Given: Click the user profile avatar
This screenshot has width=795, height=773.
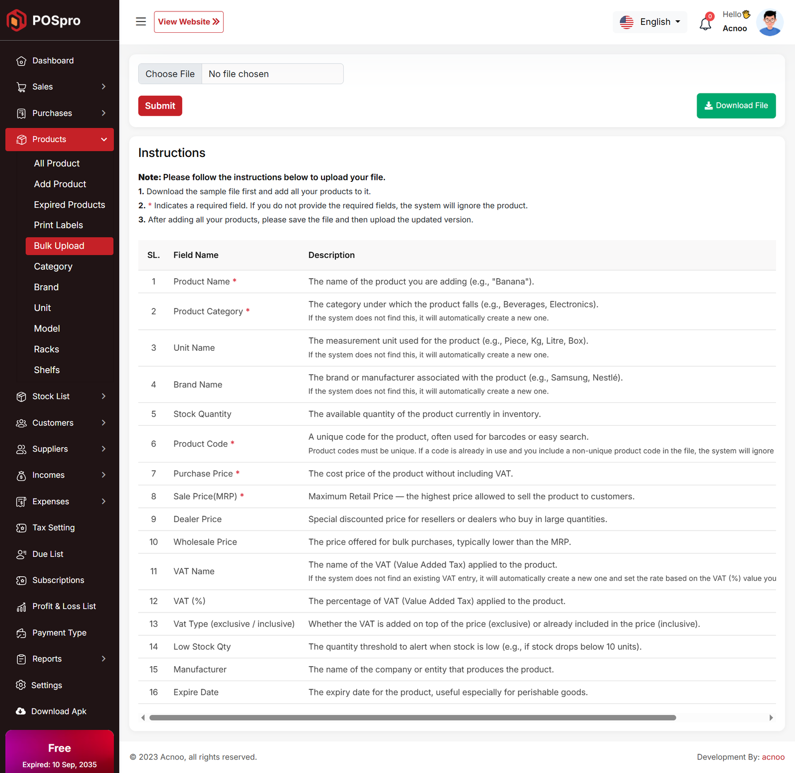Looking at the screenshot, I should [x=769, y=22].
